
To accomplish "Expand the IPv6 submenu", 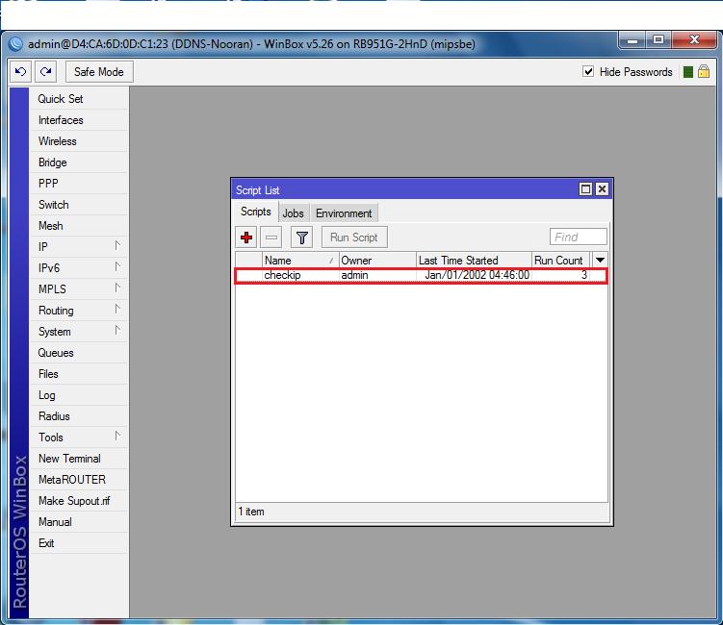I will [x=79, y=268].
